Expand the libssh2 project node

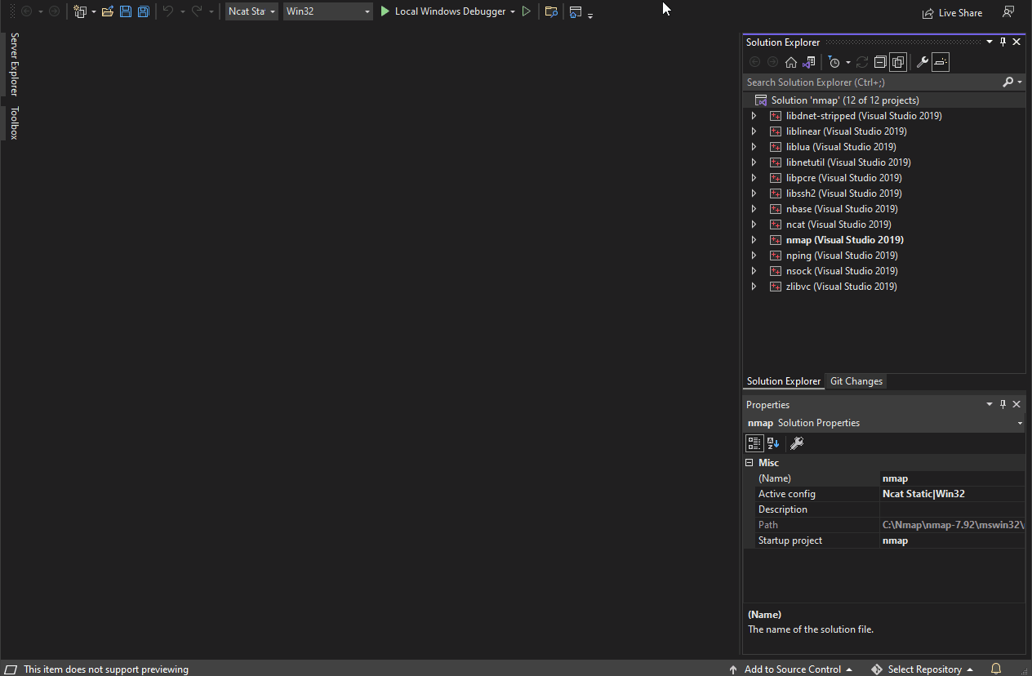click(754, 193)
